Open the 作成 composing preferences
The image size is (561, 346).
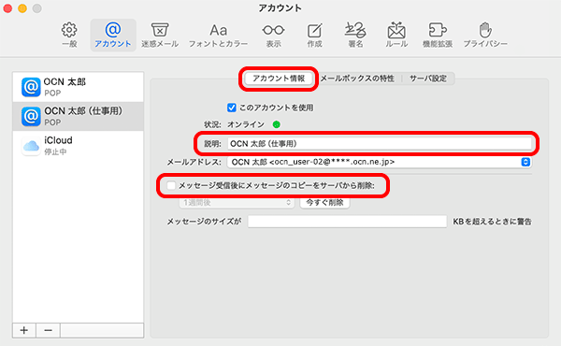314,35
